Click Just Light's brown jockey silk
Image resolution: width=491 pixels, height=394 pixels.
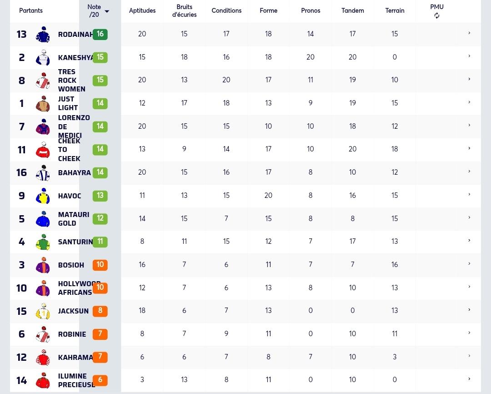click(x=43, y=104)
